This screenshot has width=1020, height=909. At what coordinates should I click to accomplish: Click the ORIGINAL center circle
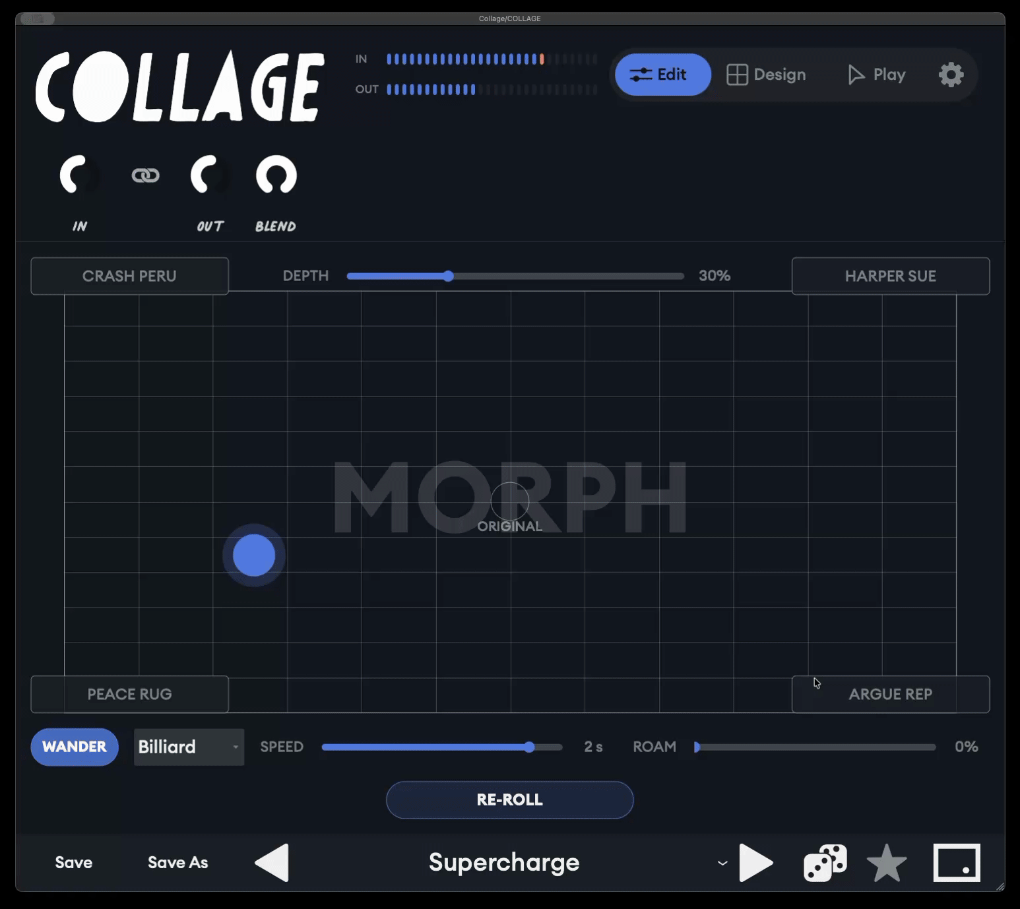coord(510,502)
